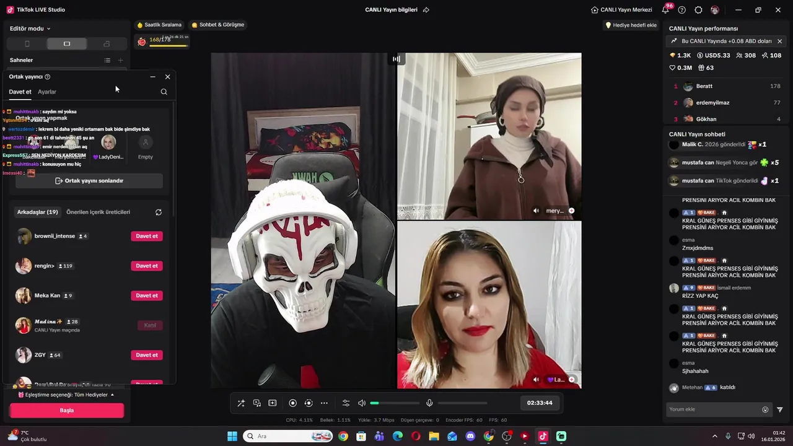Open the Ortak yayıncı help icon

(x=48, y=77)
